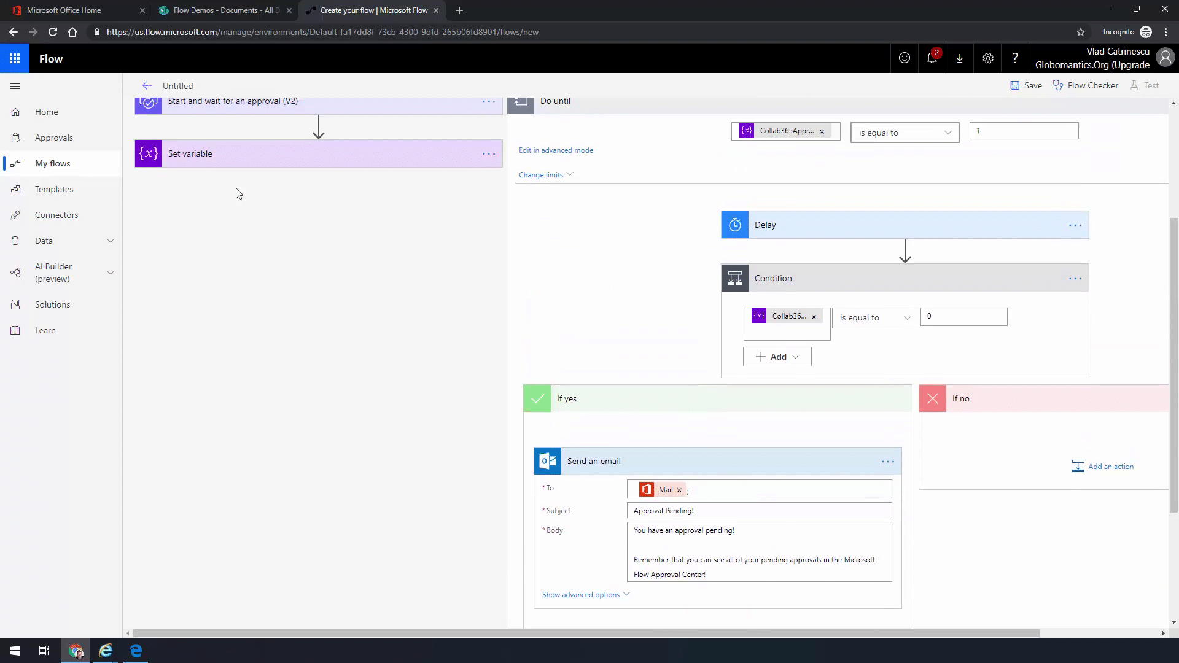Click the If yes green checkmark icon
The height and width of the screenshot is (663, 1179).
point(537,398)
